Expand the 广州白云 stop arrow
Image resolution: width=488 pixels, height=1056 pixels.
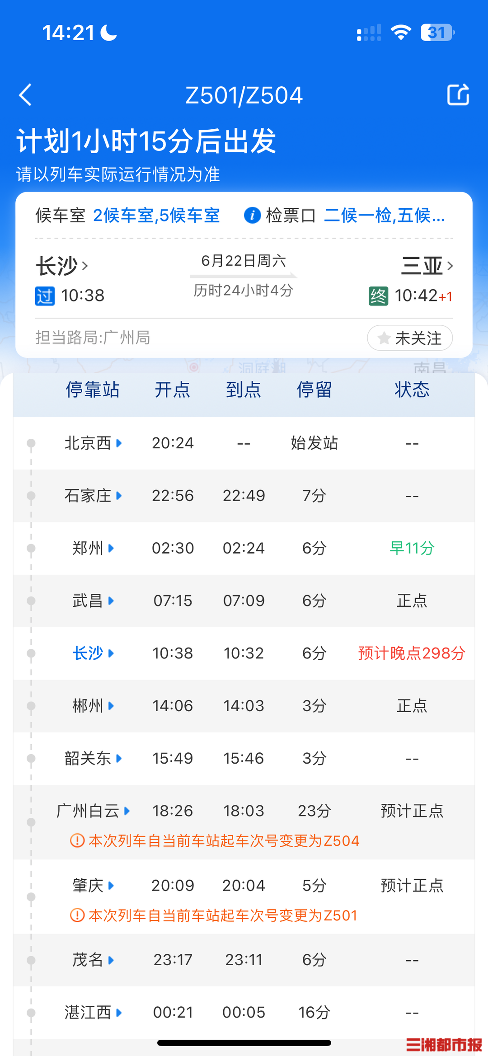click(x=127, y=811)
